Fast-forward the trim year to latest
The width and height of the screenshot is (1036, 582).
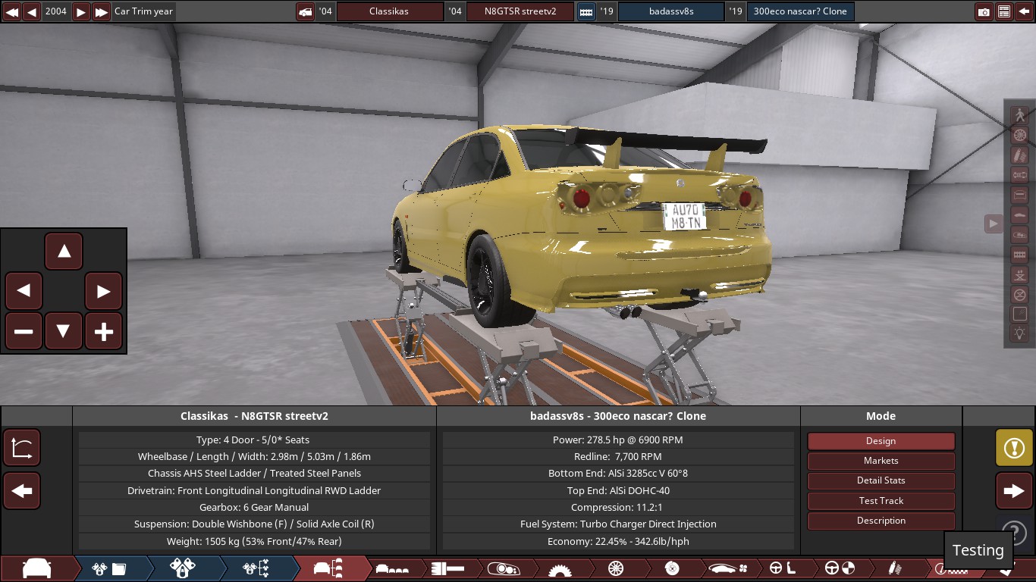[x=101, y=11]
